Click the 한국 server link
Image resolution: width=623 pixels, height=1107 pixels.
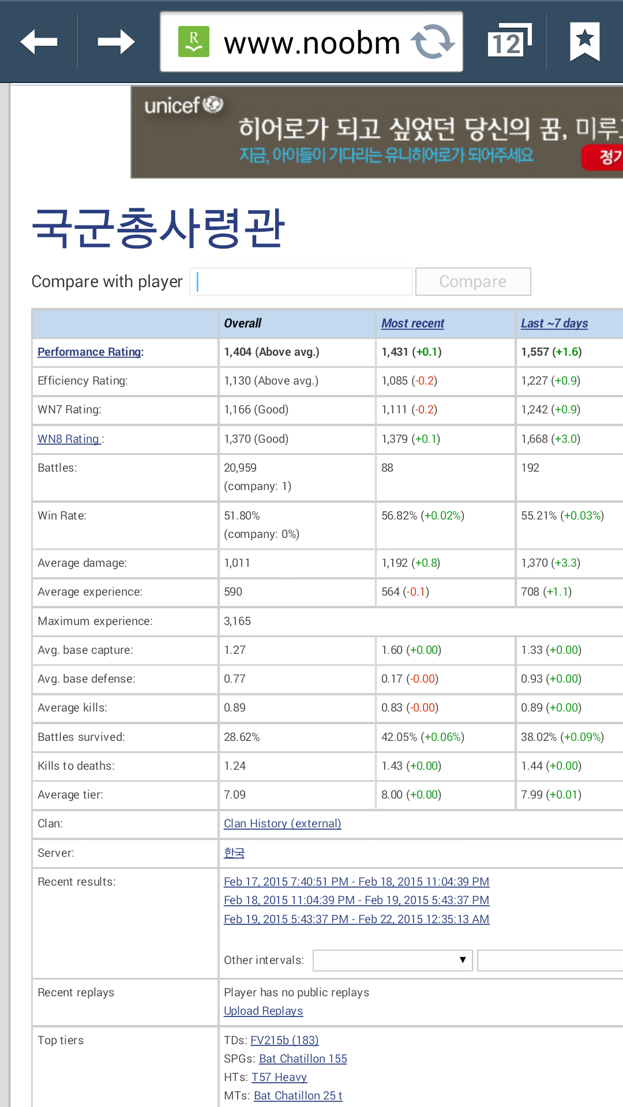pyautogui.click(x=234, y=853)
